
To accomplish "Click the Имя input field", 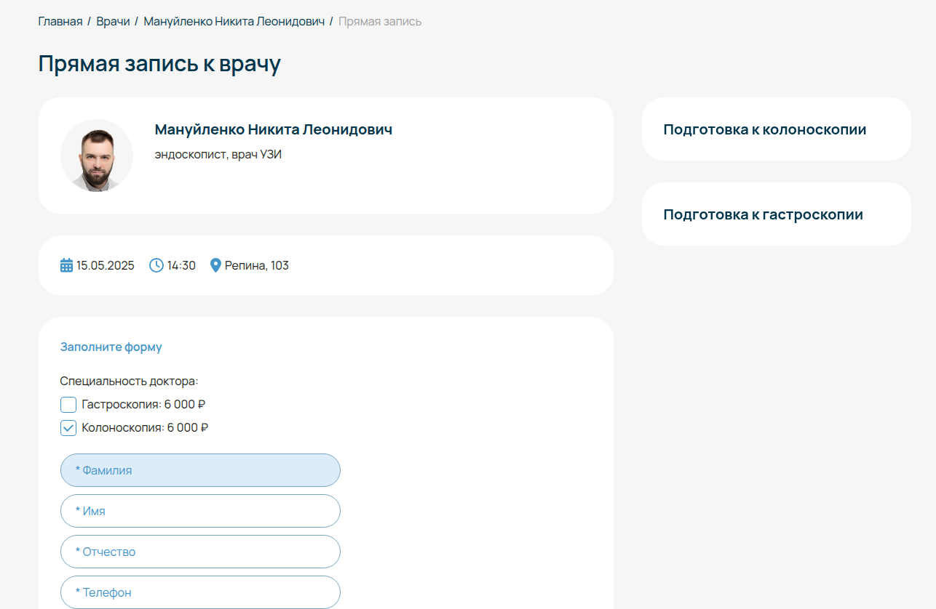I will coord(200,511).
